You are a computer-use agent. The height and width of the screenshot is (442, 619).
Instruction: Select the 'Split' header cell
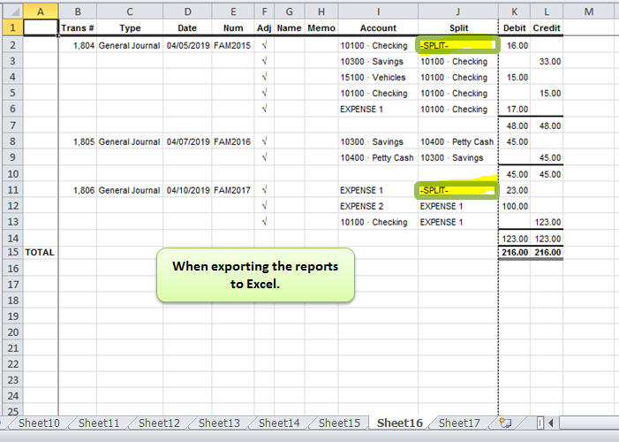tap(458, 27)
